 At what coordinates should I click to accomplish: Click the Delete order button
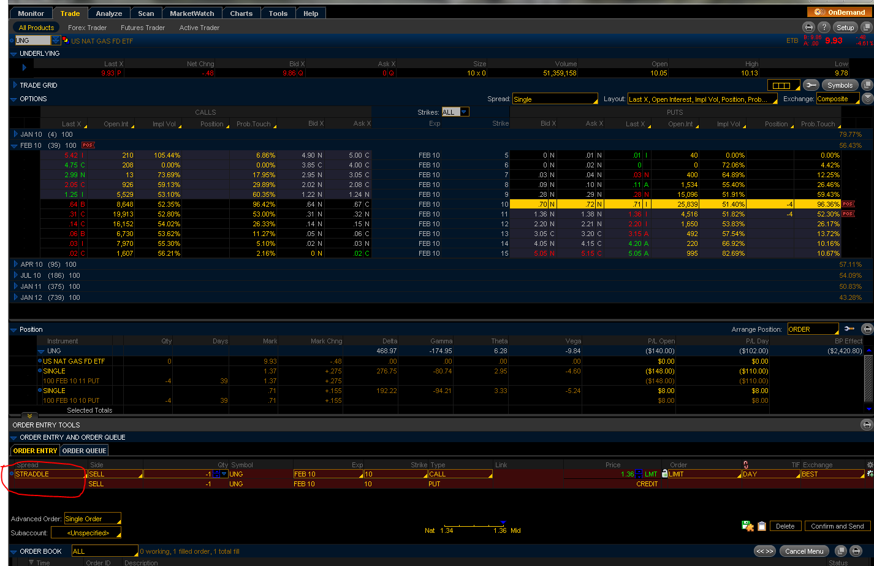tap(785, 526)
